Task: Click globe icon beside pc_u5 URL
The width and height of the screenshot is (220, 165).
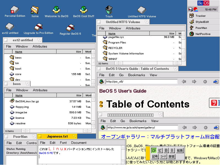Action: click(x=101, y=81)
